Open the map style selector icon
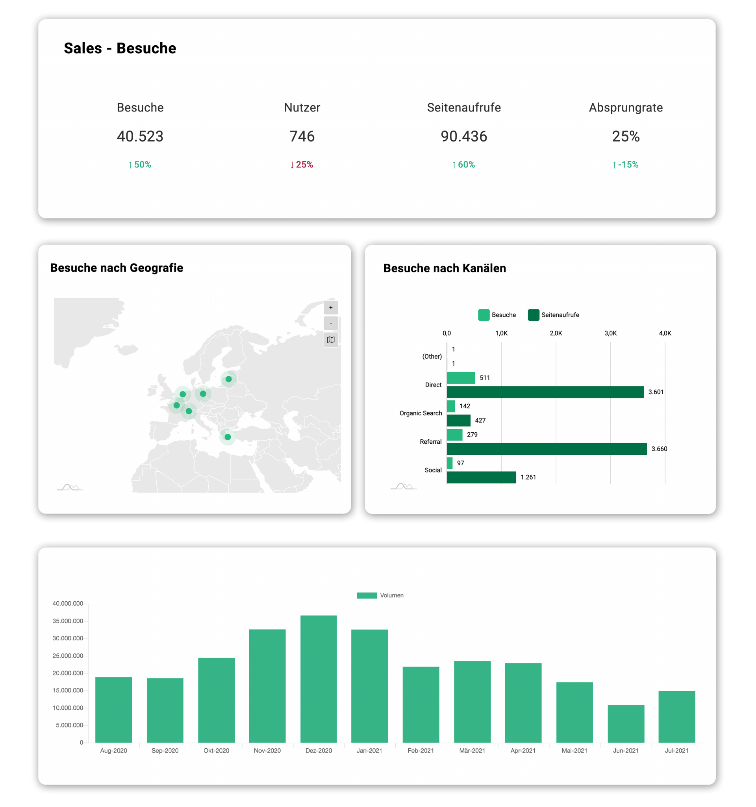 [331, 340]
